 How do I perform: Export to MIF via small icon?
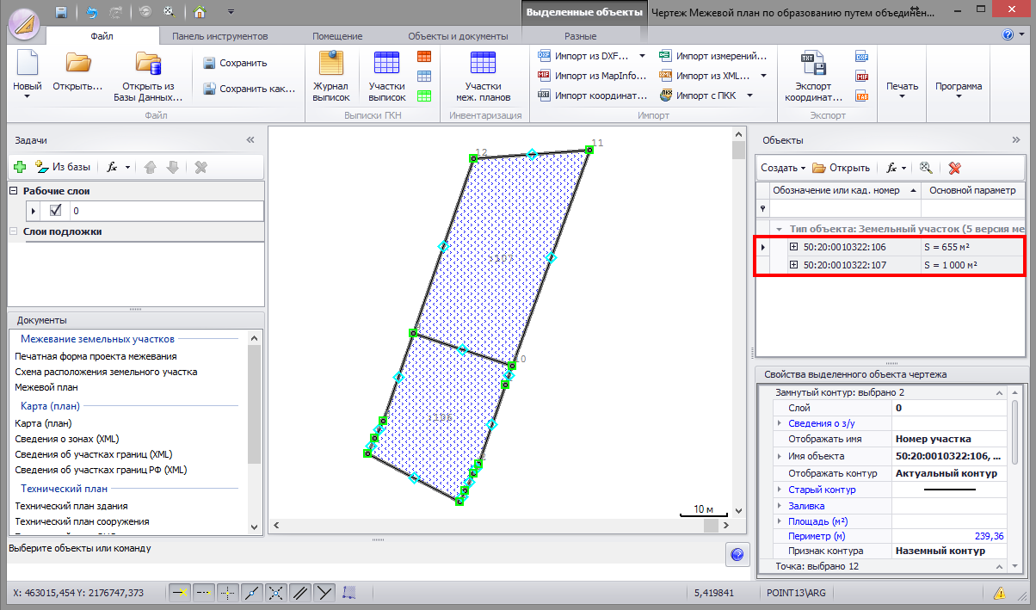pyautogui.click(x=862, y=76)
